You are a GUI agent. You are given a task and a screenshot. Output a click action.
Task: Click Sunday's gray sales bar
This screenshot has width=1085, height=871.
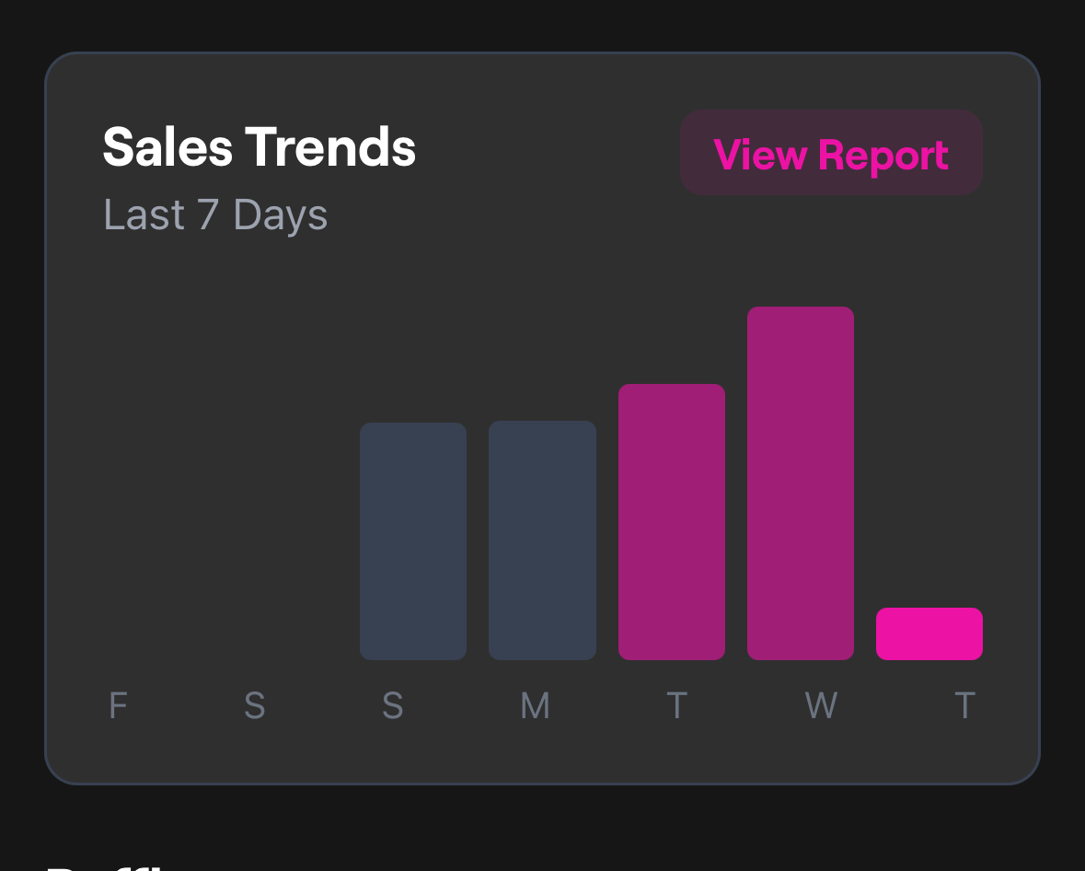point(413,541)
